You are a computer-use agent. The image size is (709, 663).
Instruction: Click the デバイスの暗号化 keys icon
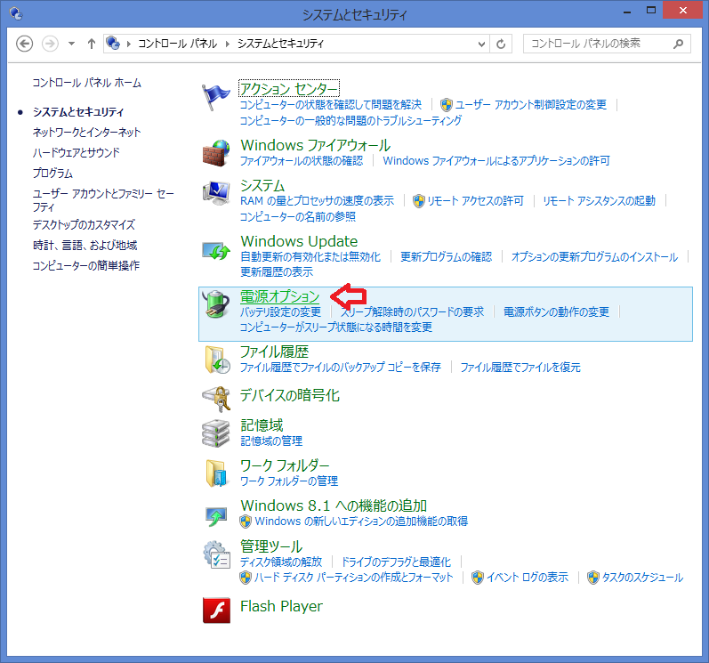coord(216,396)
